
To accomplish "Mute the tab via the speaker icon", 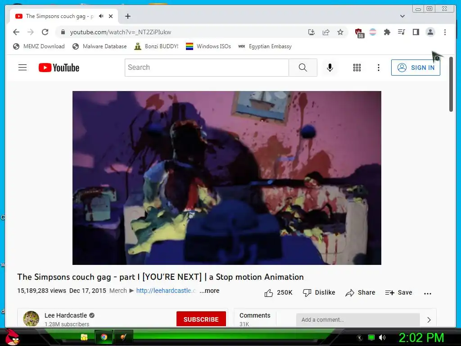I will [x=101, y=16].
